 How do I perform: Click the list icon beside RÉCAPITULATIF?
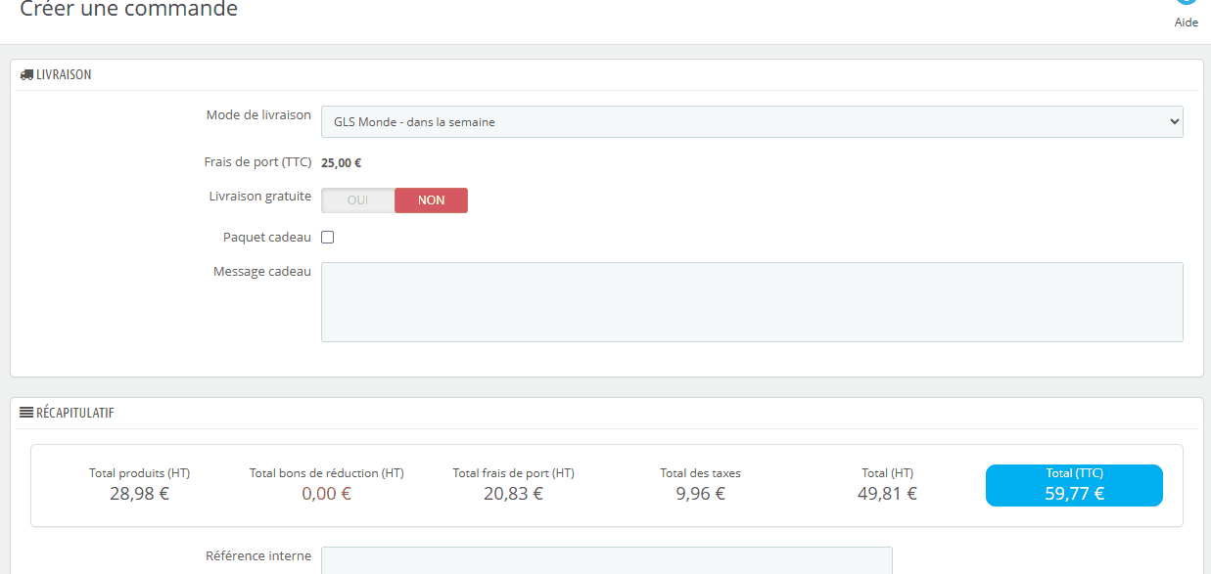coord(26,413)
